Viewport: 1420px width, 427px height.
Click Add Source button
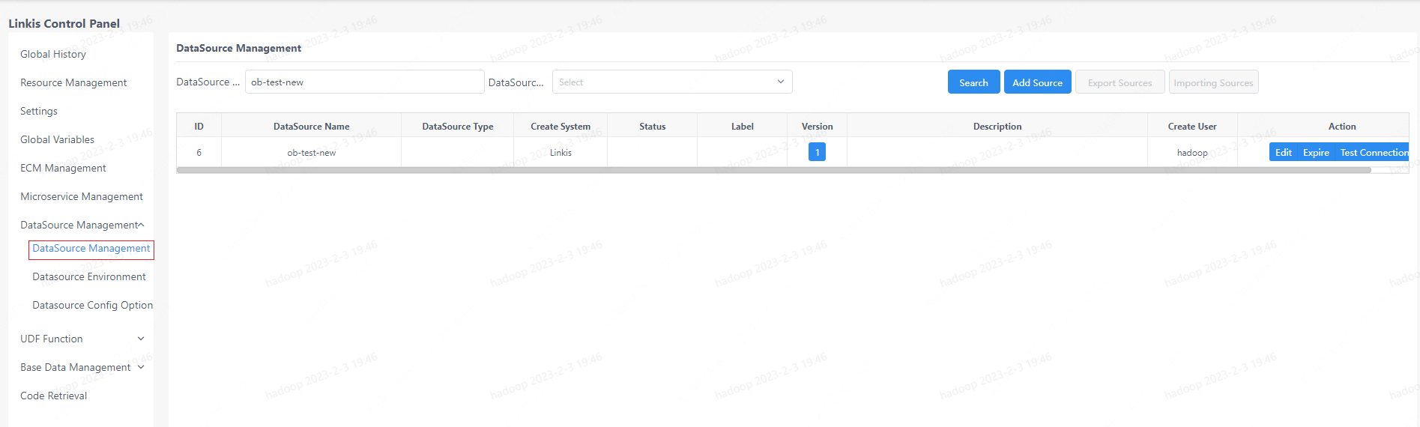(x=1037, y=82)
